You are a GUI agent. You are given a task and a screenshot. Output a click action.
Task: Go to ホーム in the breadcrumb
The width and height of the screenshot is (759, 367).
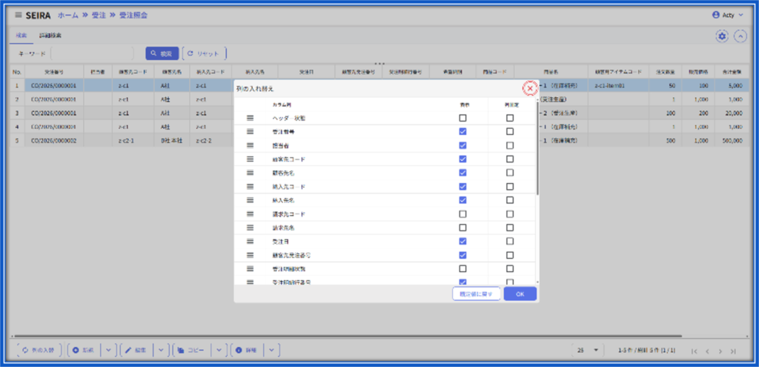pyautogui.click(x=67, y=15)
